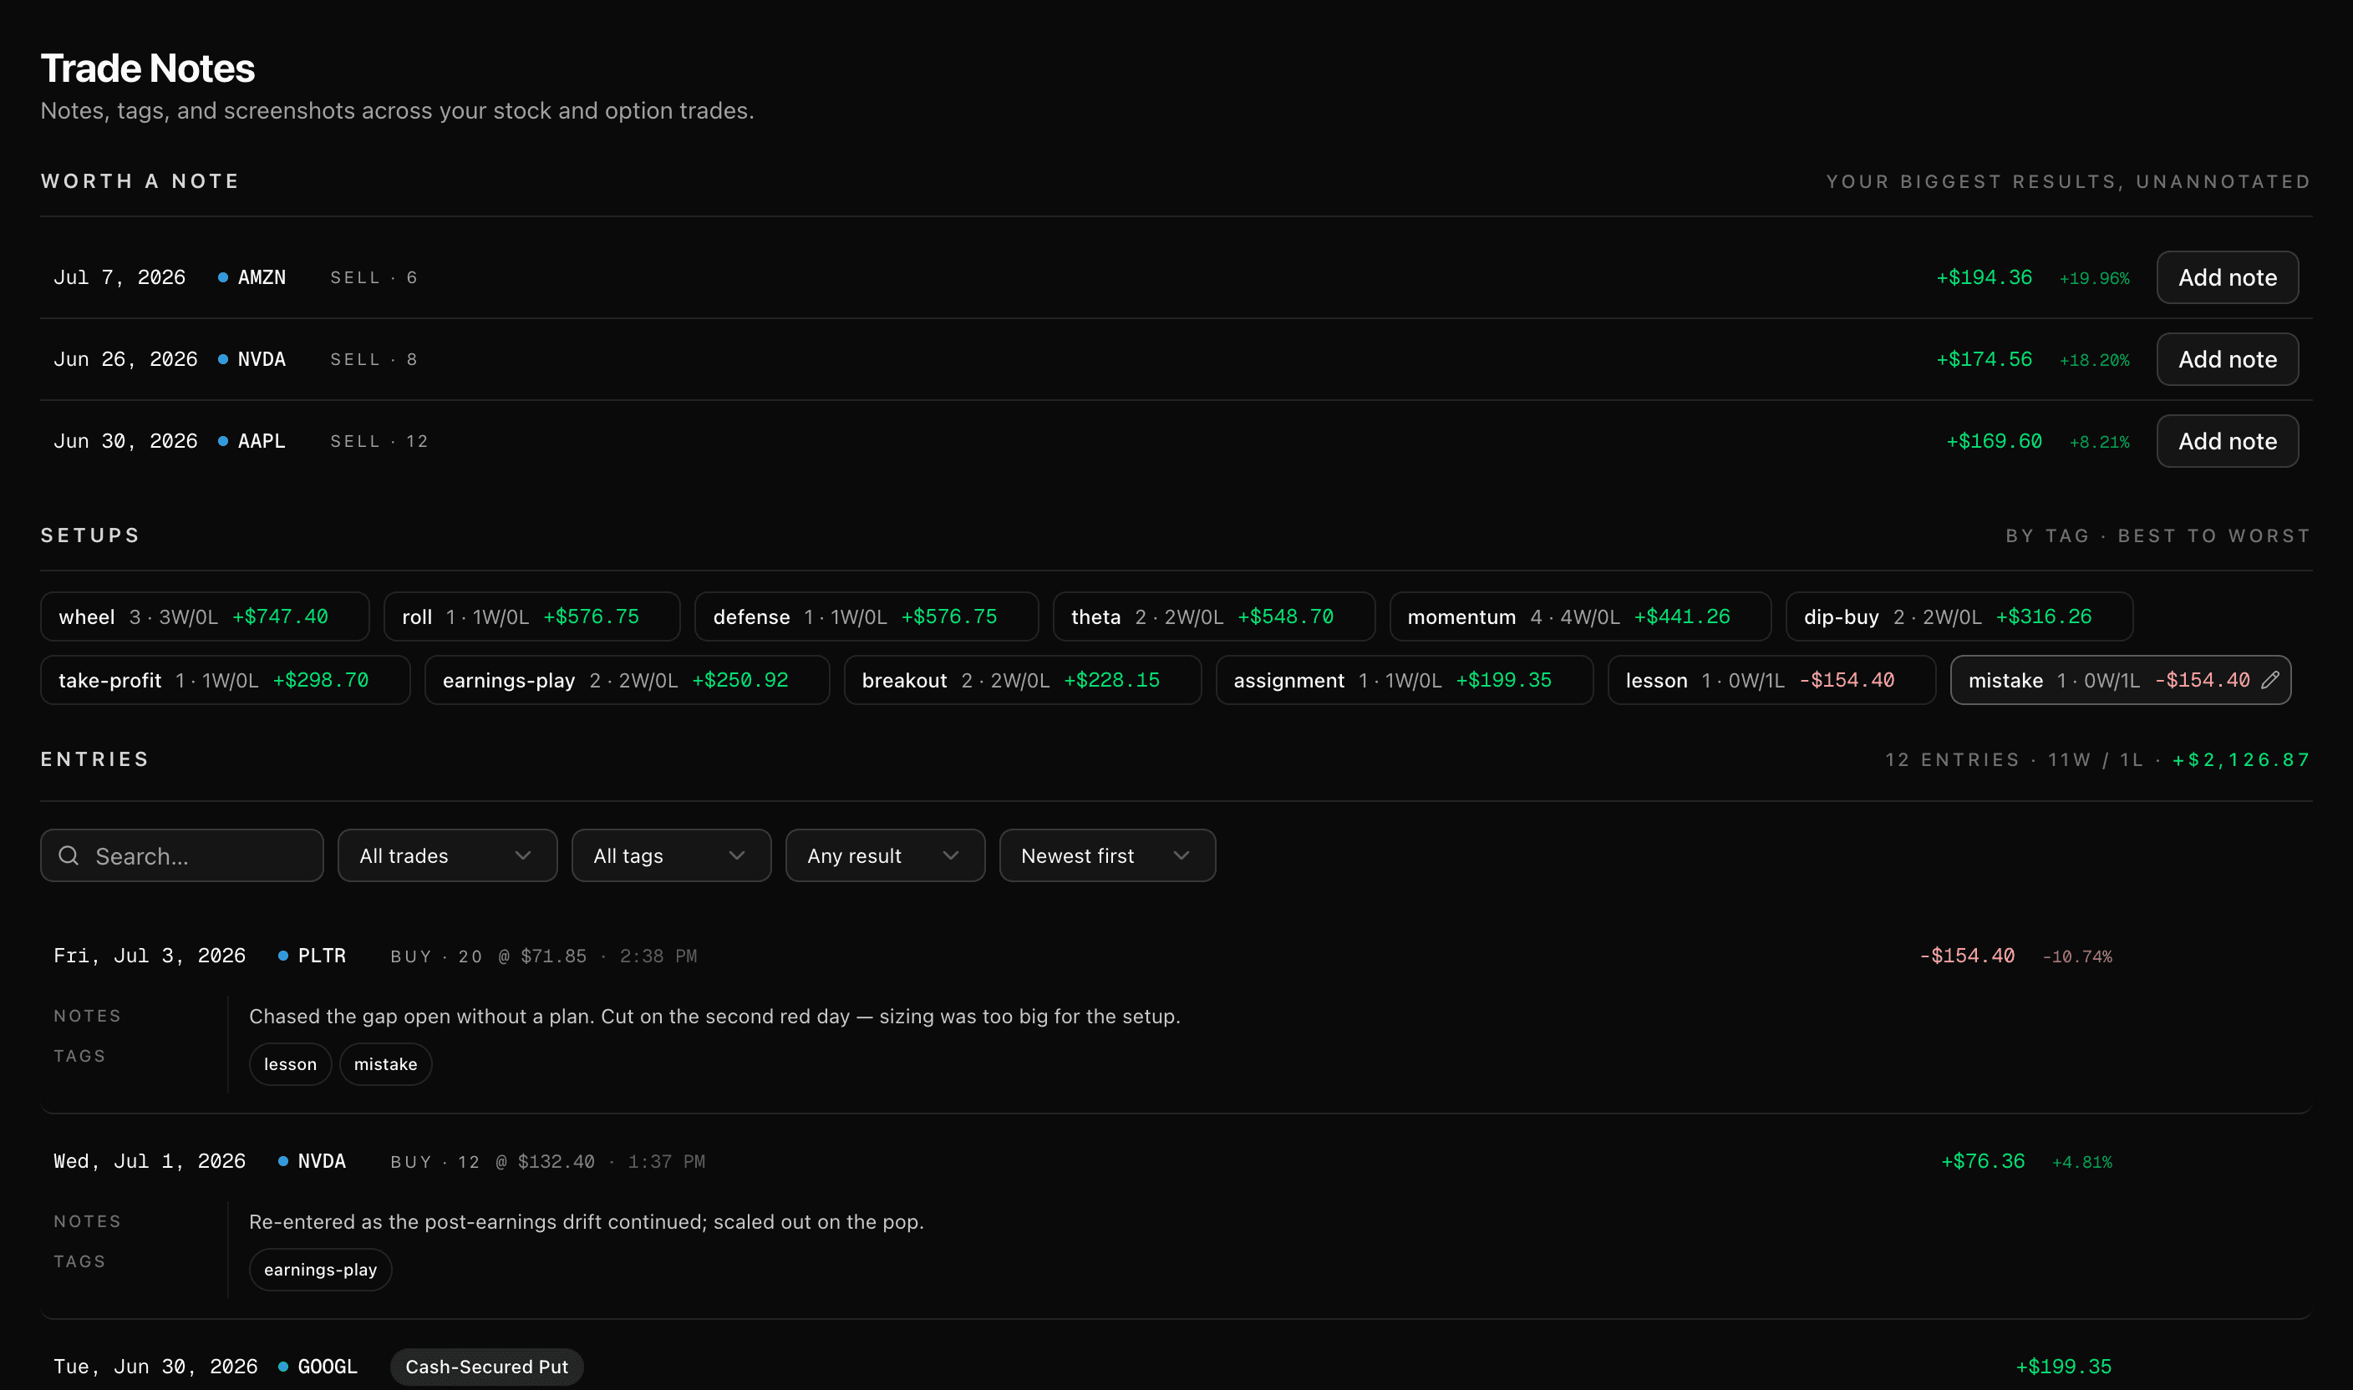Open the All trades dropdown
The height and width of the screenshot is (1390, 2353).
(x=447, y=855)
